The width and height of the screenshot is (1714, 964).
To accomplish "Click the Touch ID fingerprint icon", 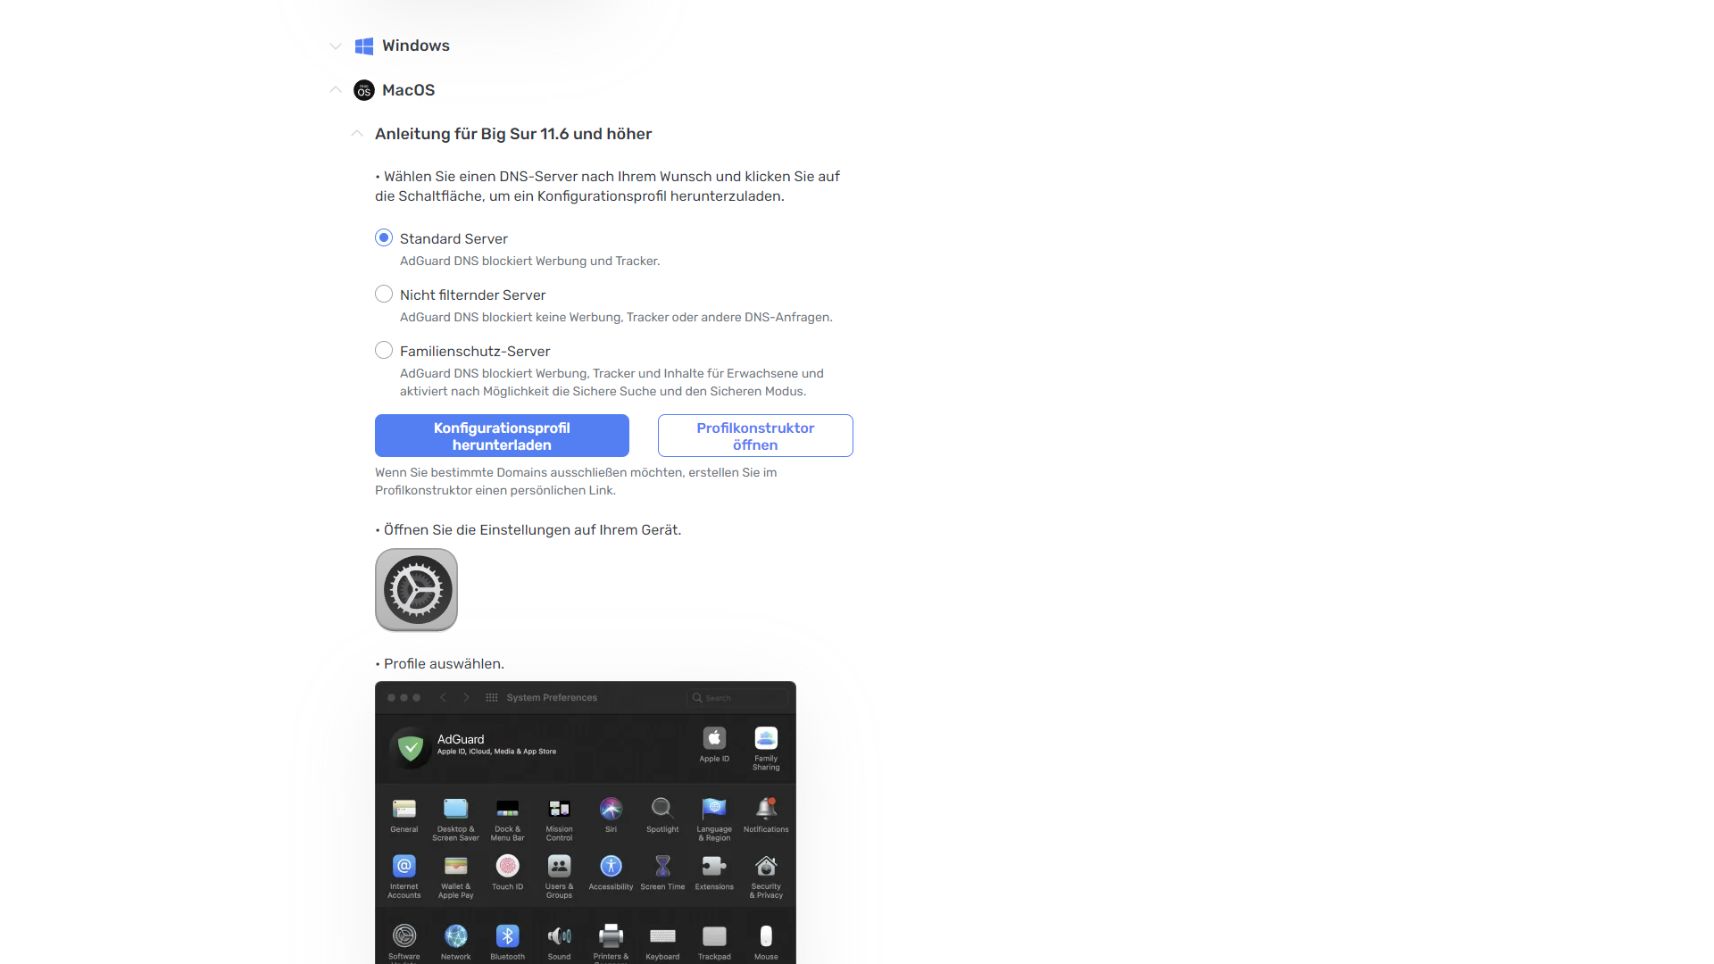I will [x=507, y=867].
